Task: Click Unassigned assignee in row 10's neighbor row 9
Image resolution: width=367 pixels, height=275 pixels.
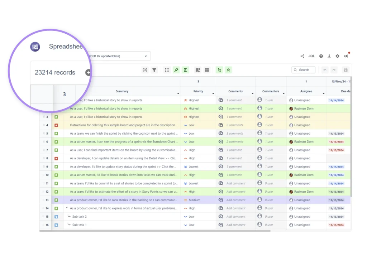Action: click(x=302, y=167)
